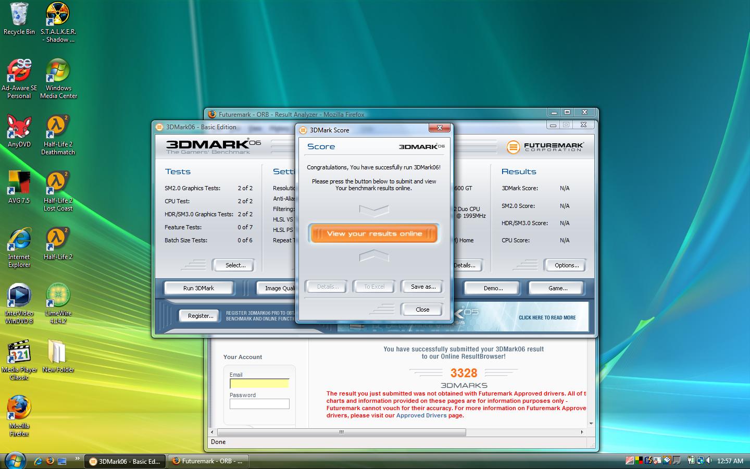Click the Futuremark Corporation logo
The height and width of the screenshot is (469, 750).
tap(544, 147)
